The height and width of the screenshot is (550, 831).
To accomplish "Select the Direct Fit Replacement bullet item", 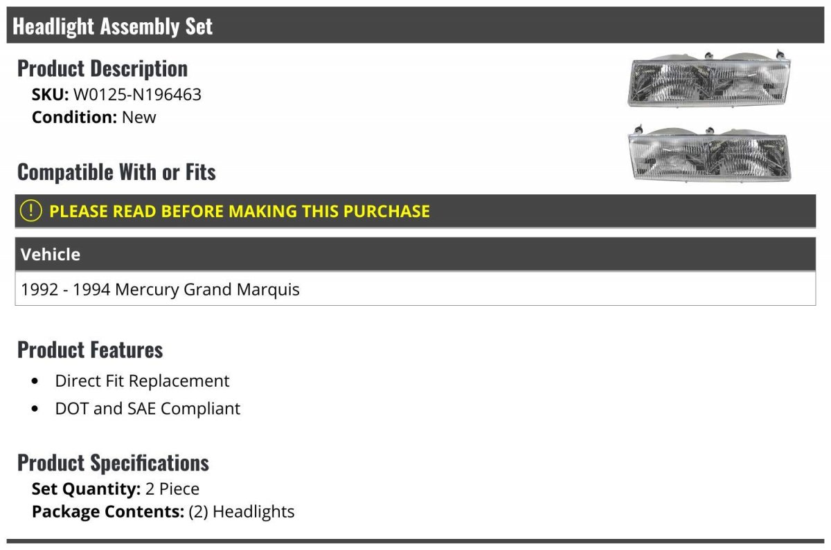I will [142, 381].
